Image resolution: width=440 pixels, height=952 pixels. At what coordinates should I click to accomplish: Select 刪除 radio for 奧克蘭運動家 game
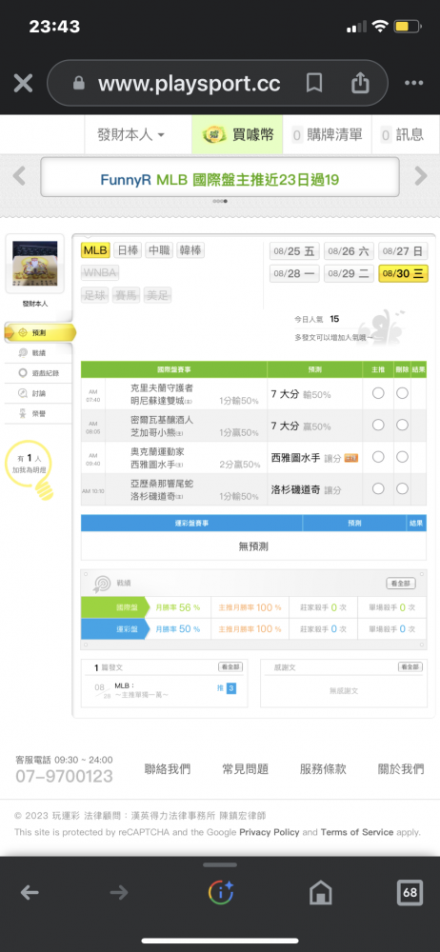pyautogui.click(x=402, y=457)
